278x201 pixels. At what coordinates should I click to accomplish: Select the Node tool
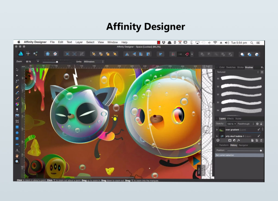17,75
